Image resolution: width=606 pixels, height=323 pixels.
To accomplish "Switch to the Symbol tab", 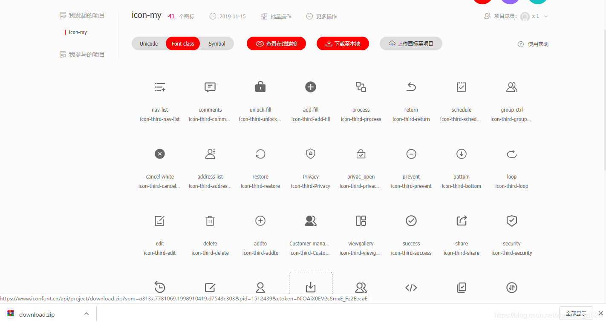I will click(217, 43).
